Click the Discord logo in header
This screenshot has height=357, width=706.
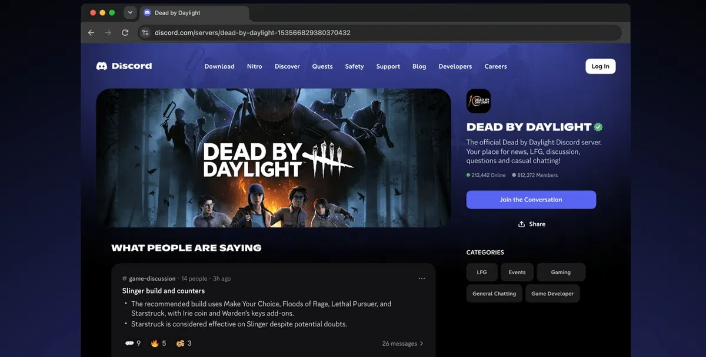point(124,66)
